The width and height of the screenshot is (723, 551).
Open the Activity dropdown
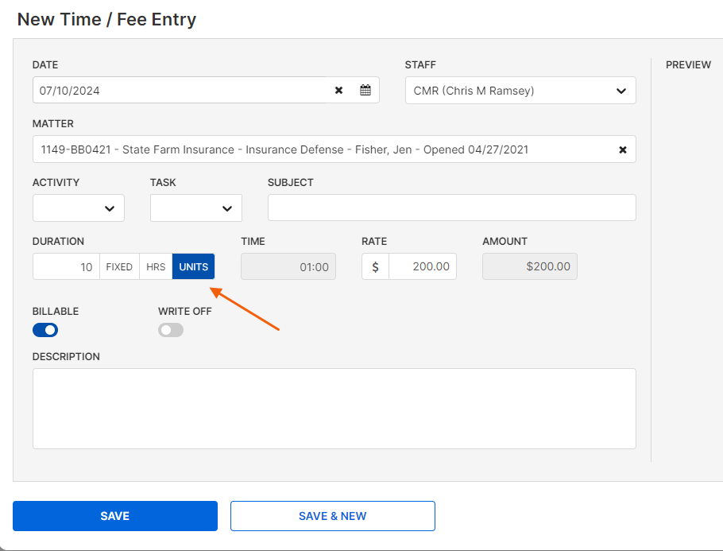tap(79, 208)
